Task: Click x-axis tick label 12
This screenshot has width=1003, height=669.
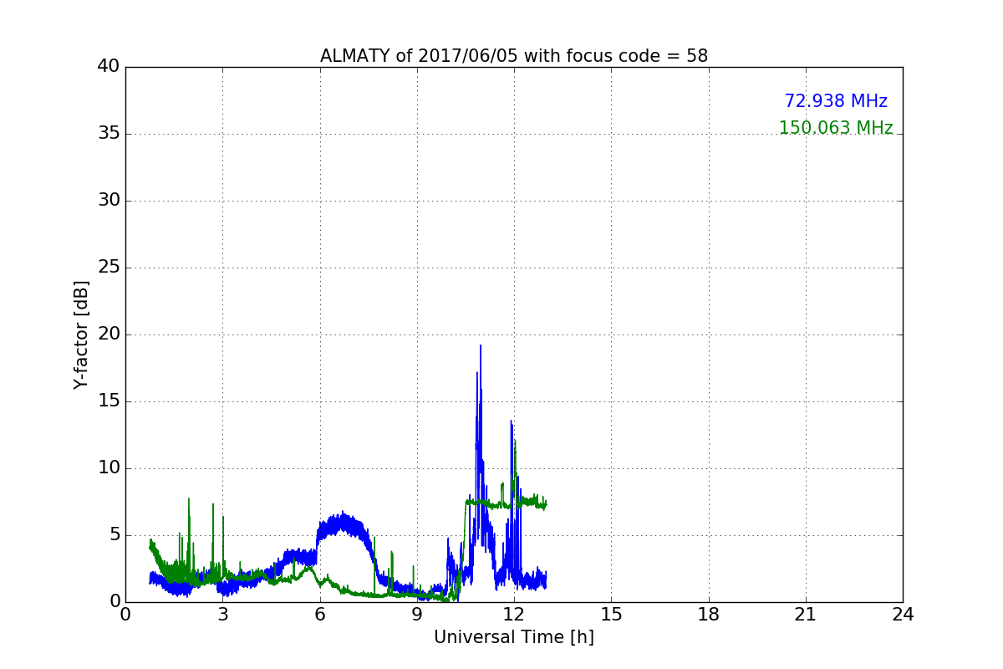Action: (514, 615)
